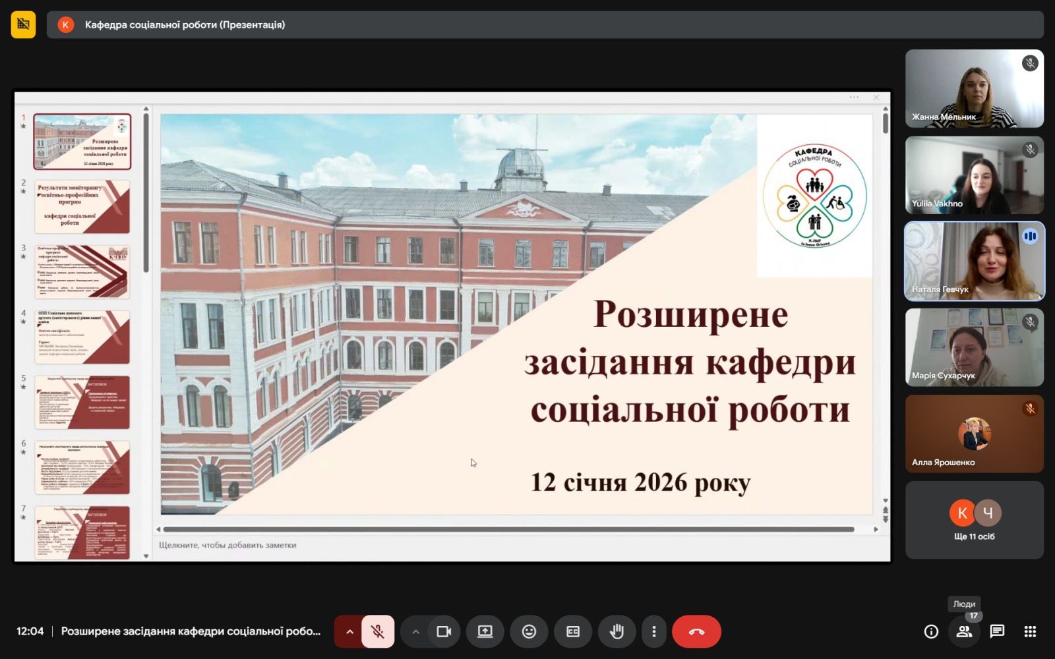The image size is (1055, 659).
Task: Toggle closed captions
Action: (572, 631)
